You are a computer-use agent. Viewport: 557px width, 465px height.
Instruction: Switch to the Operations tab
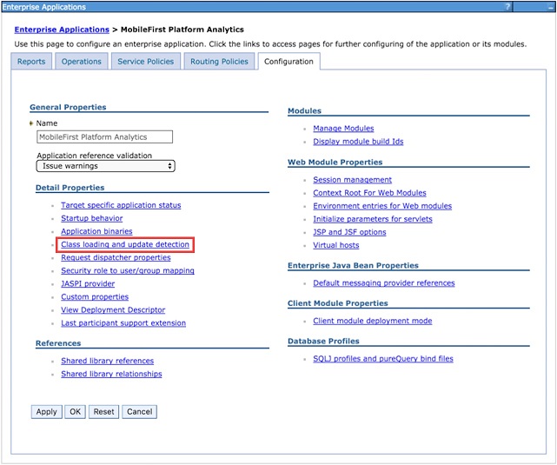(x=82, y=62)
